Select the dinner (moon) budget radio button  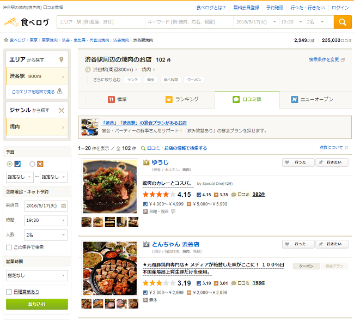click(9, 164)
